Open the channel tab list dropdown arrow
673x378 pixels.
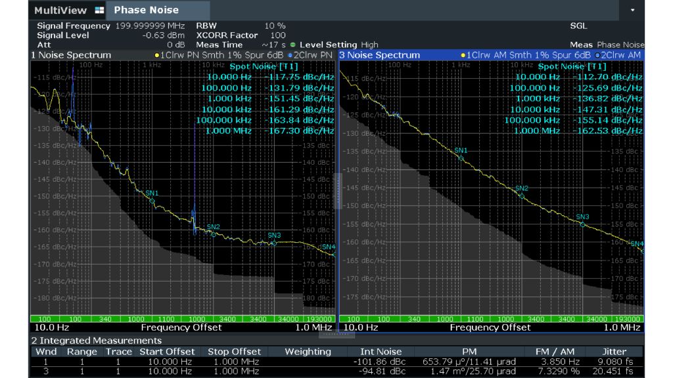coord(632,10)
